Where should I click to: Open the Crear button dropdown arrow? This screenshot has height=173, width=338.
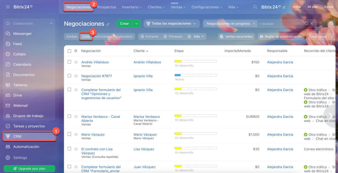click(137, 23)
